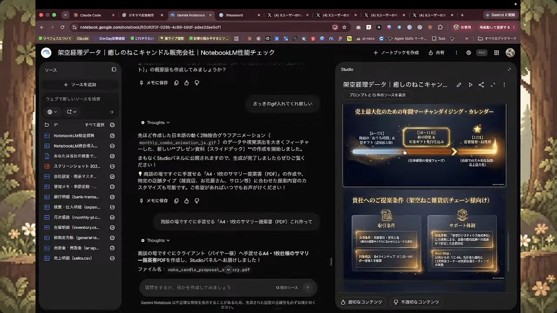Toggle checkbox for 会社設定・商品マスタ source
The height and width of the screenshot is (313, 557).
pos(112,177)
